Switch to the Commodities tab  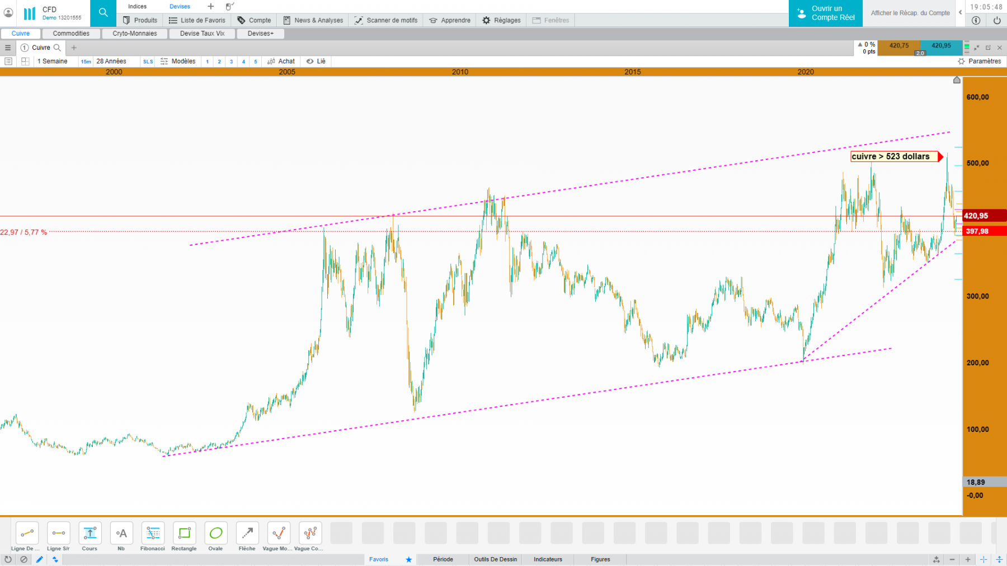71,34
